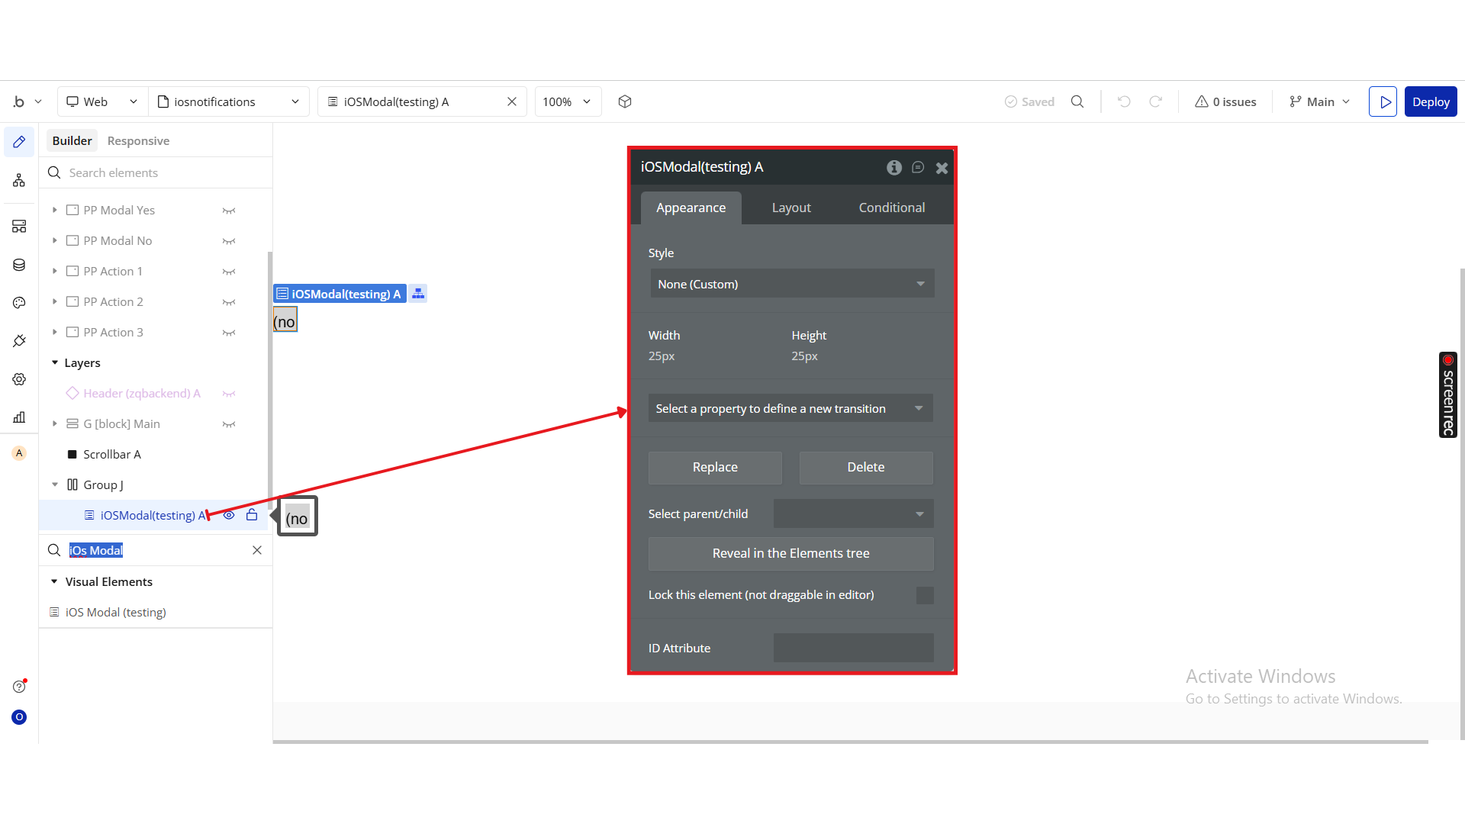
Task: Click the Replace button
Action: pyautogui.click(x=715, y=467)
